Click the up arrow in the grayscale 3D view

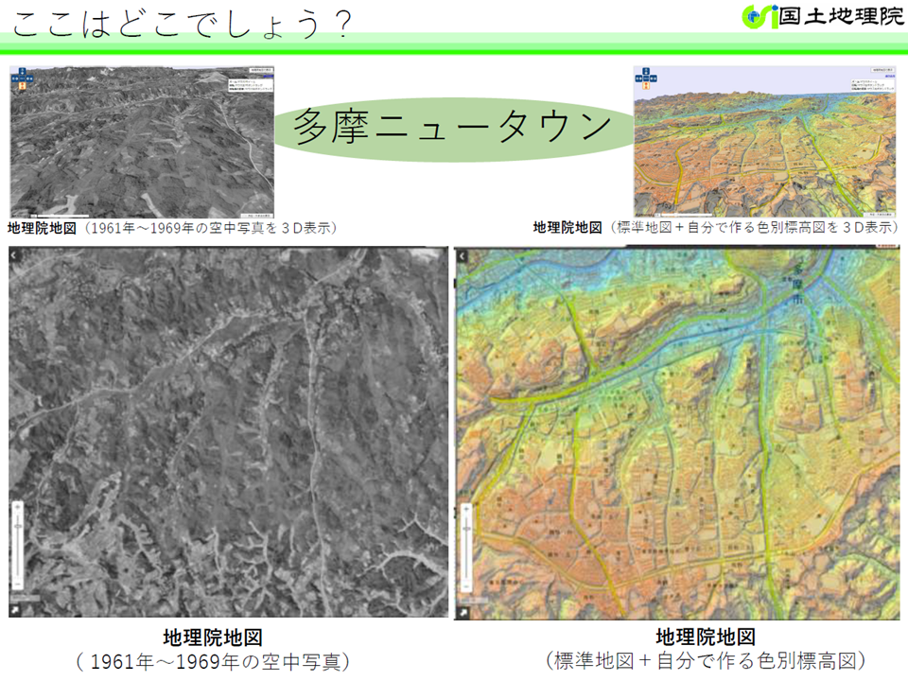click(x=22, y=71)
